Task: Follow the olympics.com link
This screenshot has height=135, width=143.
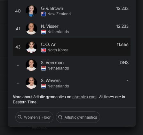Action: 84,97
